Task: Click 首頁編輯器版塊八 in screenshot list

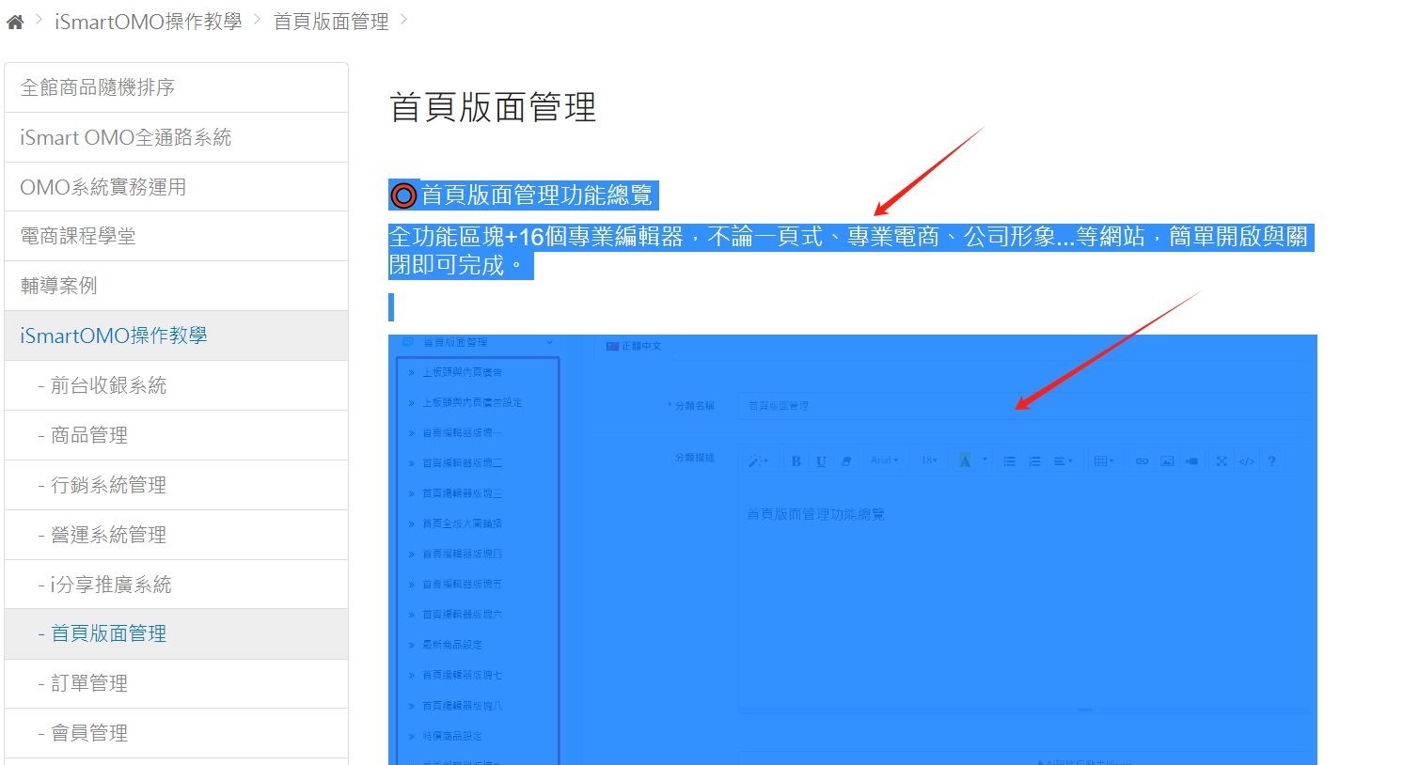Action: (462, 706)
